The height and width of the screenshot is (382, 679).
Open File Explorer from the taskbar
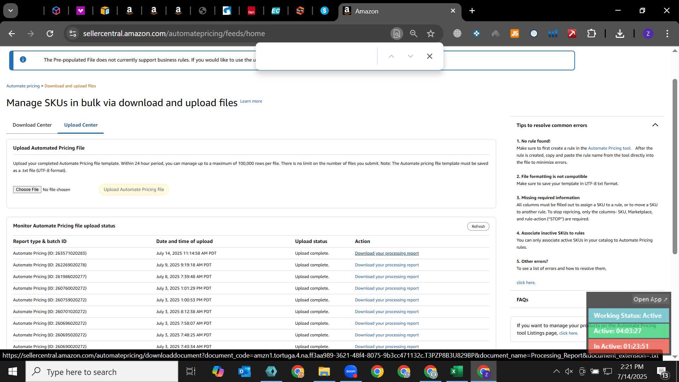[324, 371]
